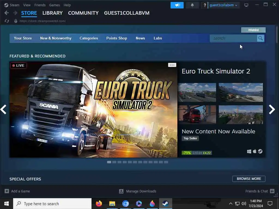Open the View menu

[x=27, y=5]
